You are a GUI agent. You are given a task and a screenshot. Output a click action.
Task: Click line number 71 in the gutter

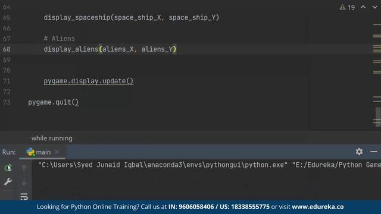7,81
